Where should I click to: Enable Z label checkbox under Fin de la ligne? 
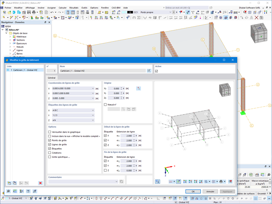pyautogui.click(x=105, y=170)
